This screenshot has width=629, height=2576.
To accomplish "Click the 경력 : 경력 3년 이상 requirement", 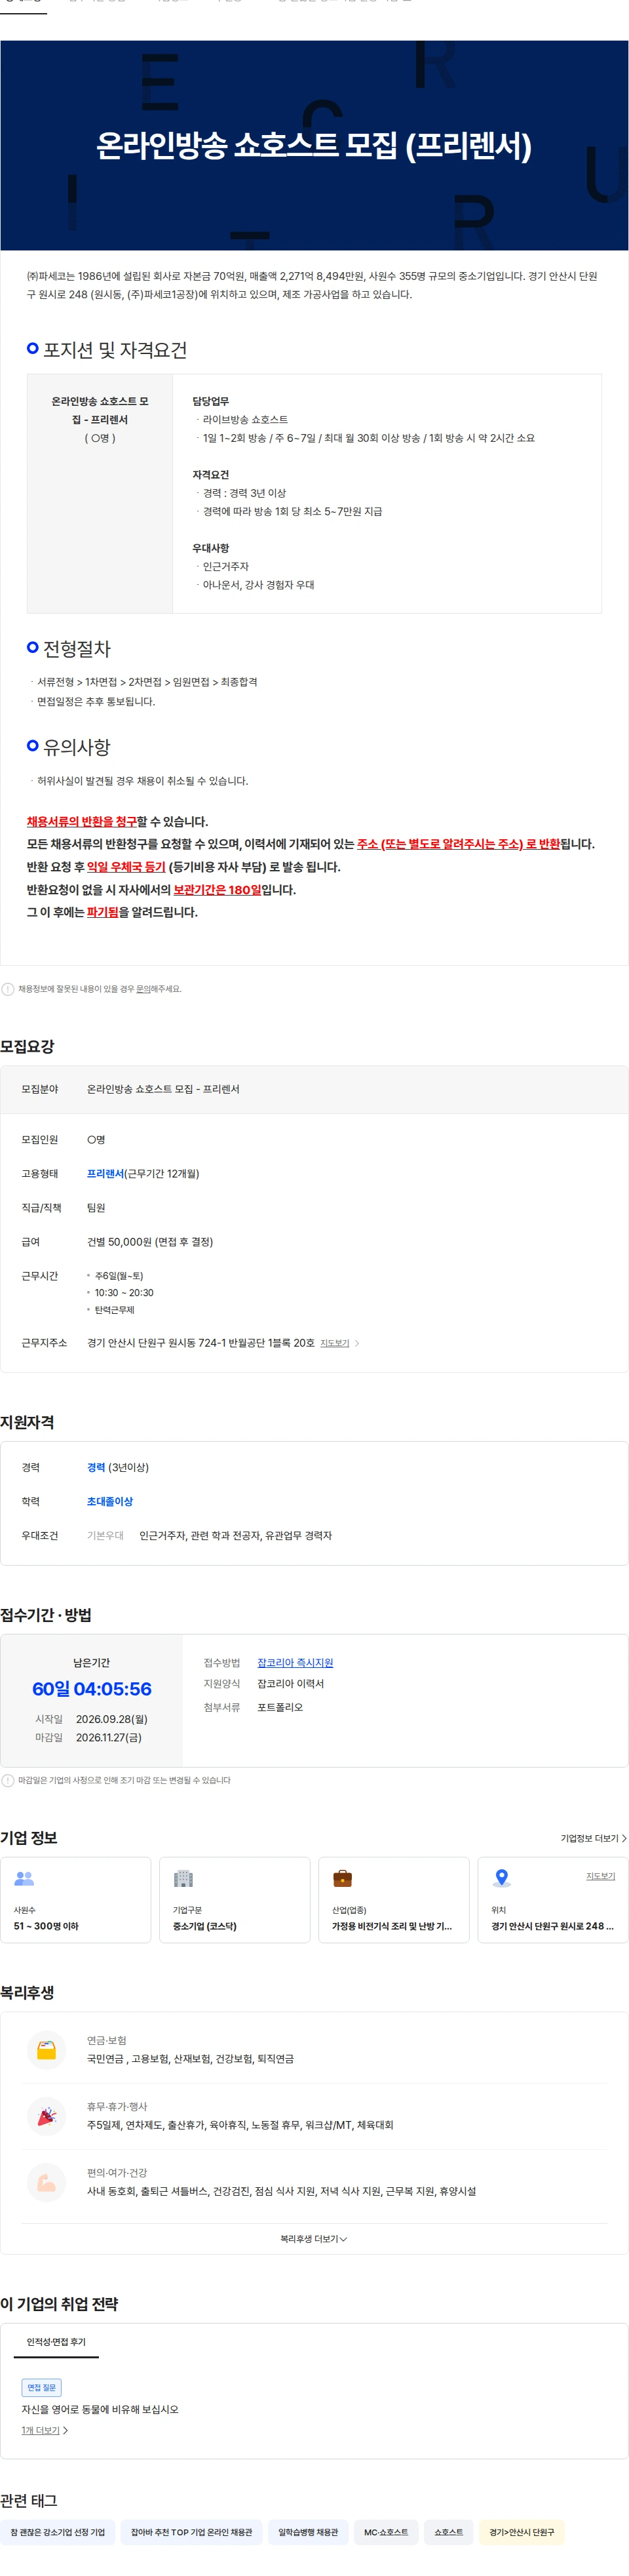I will click(x=244, y=493).
